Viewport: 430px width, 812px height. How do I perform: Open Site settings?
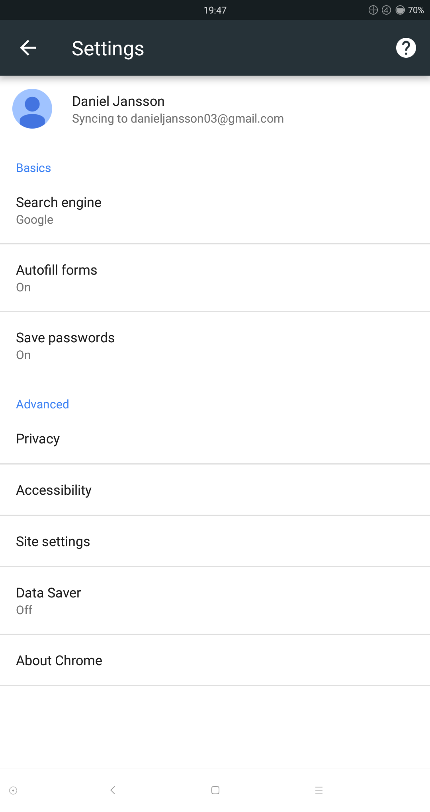tap(215, 541)
